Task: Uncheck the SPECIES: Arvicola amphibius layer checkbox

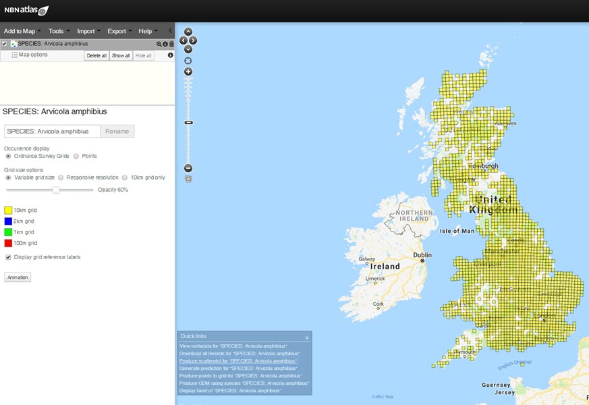Action: [x=4, y=43]
